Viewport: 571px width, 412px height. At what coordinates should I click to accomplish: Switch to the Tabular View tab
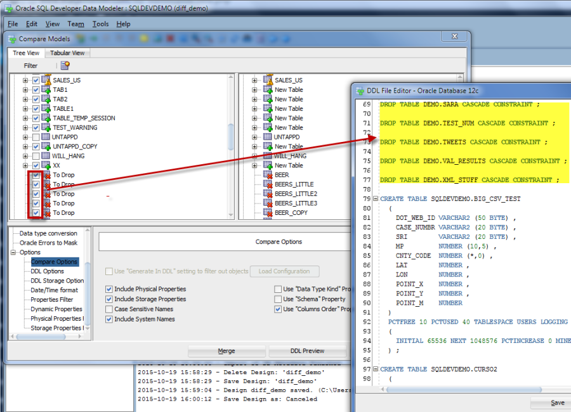(67, 53)
